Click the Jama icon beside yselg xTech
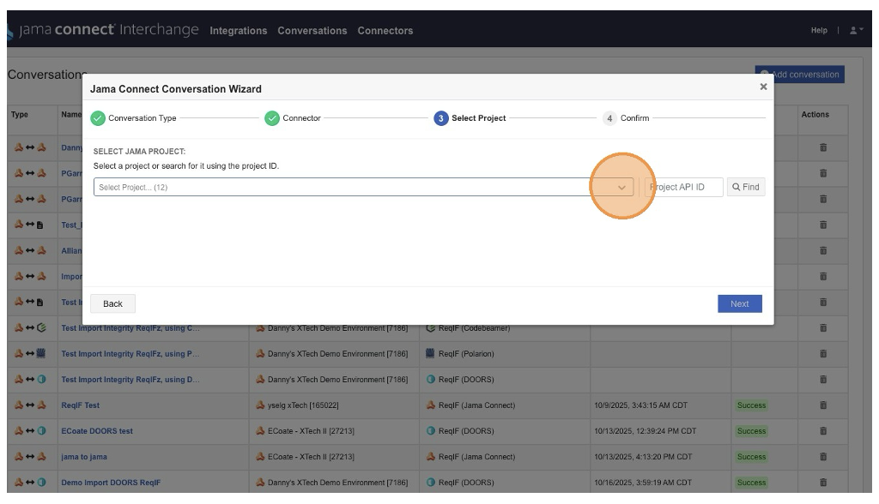Image resolution: width=879 pixels, height=504 pixels. click(260, 405)
